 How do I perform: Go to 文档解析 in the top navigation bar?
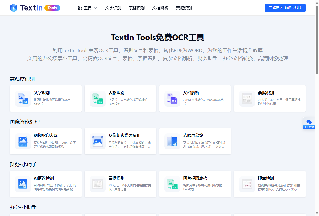click(x=160, y=8)
